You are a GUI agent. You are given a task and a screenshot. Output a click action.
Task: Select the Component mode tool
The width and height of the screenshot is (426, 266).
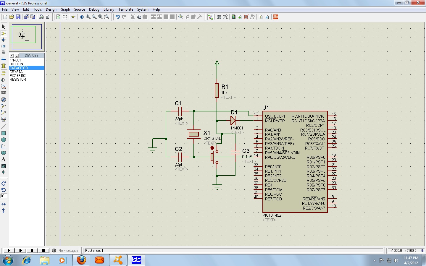[x=4, y=33]
